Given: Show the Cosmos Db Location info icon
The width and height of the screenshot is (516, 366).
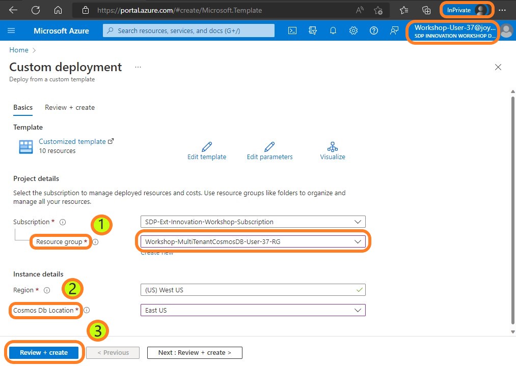Looking at the screenshot, I should pos(87,310).
